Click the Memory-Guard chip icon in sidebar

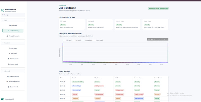[8, 59]
